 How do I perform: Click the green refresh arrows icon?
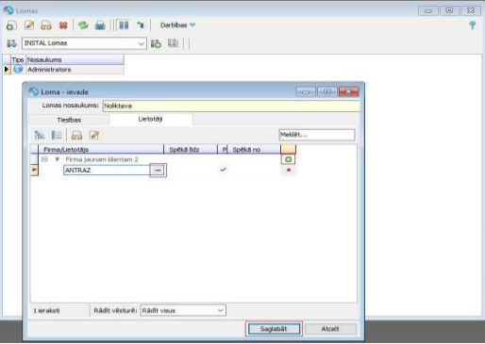tap(83, 25)
